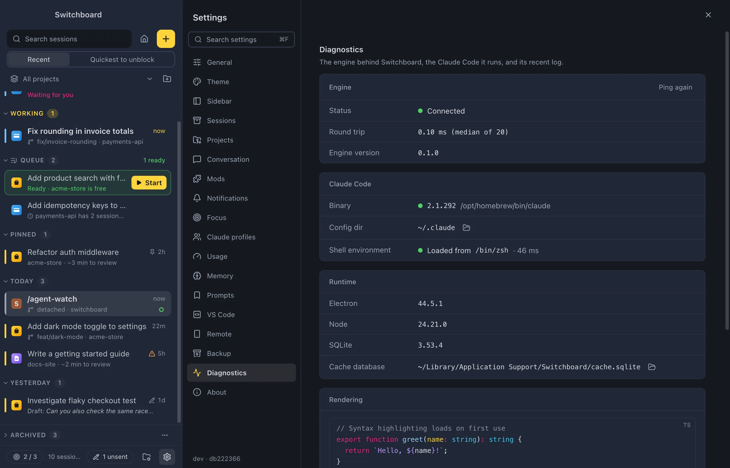Open the Backup settings page
The width and height of the screenshot is (730, 468).
[242, 354]
